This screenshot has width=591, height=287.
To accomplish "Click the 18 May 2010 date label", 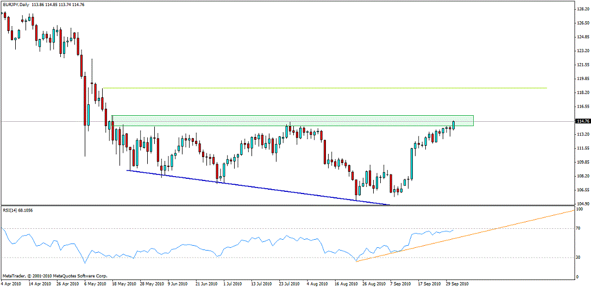I will coord(124,283).
